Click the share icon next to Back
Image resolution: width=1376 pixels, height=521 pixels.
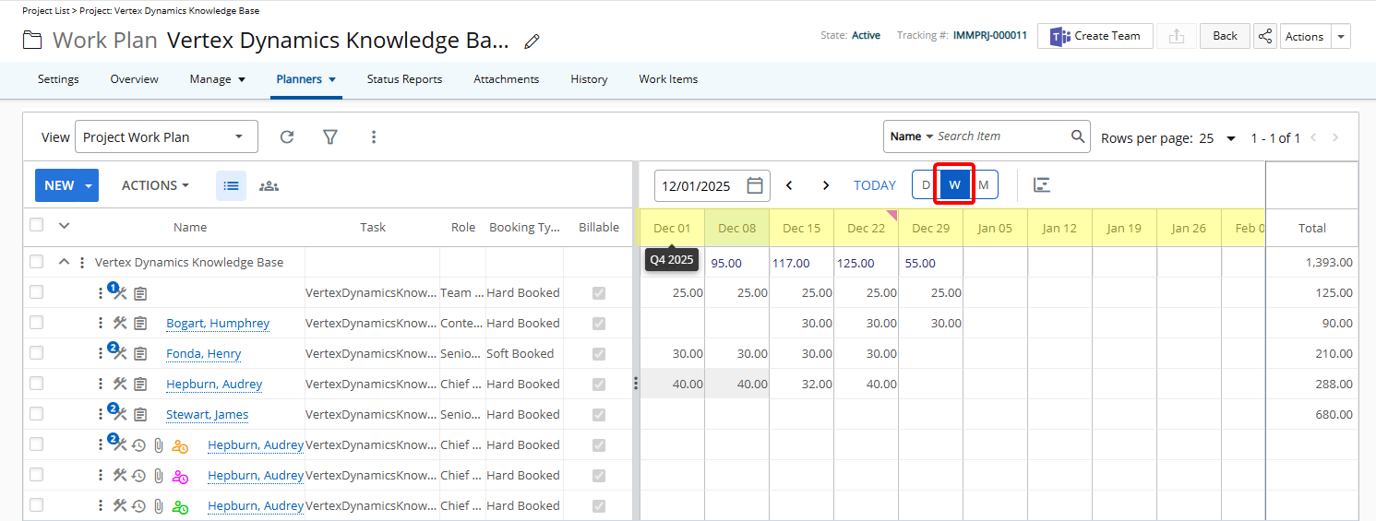tap(1265, 36)
